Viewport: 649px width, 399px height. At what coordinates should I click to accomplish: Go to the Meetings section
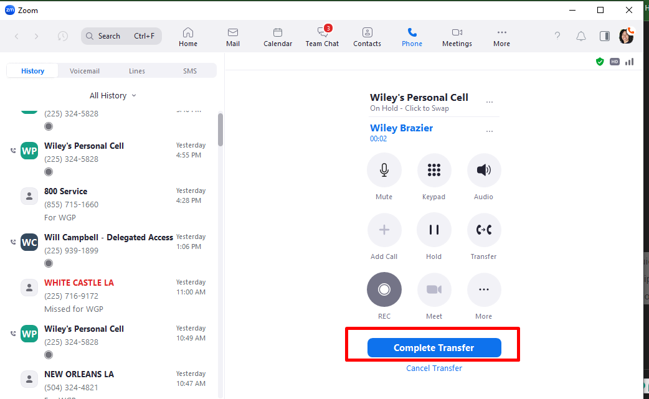coord(457,37)
